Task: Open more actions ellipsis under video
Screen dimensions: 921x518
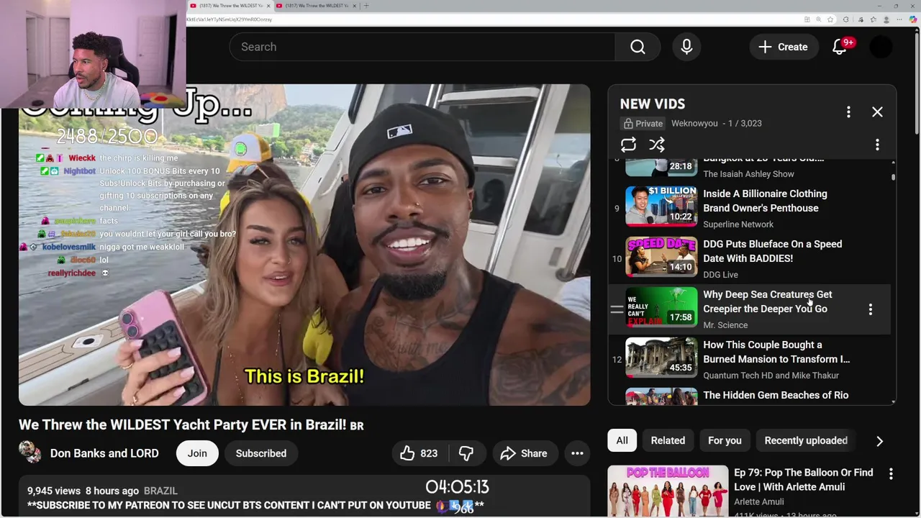Action: (577, 453)
